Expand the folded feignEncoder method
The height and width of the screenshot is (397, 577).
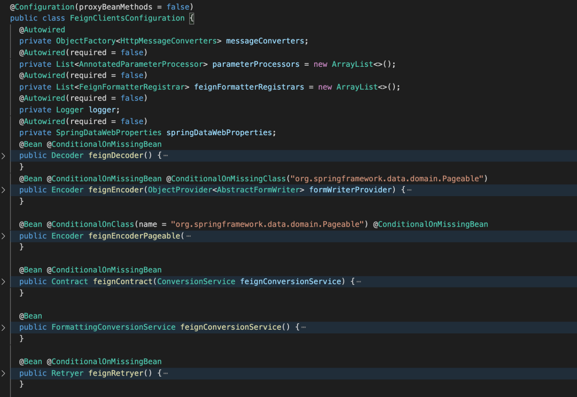point(3,190)
